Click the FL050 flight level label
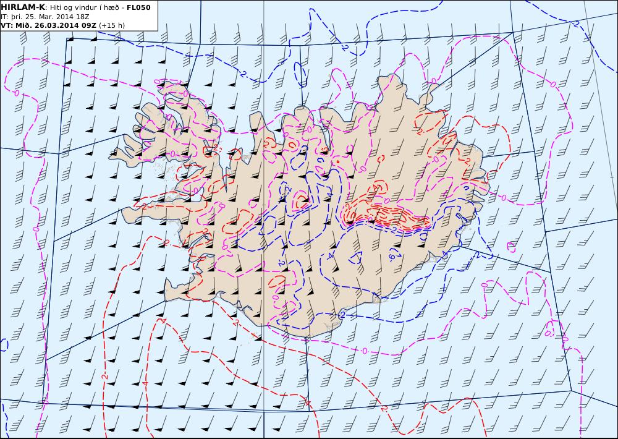 pos(138,7)
